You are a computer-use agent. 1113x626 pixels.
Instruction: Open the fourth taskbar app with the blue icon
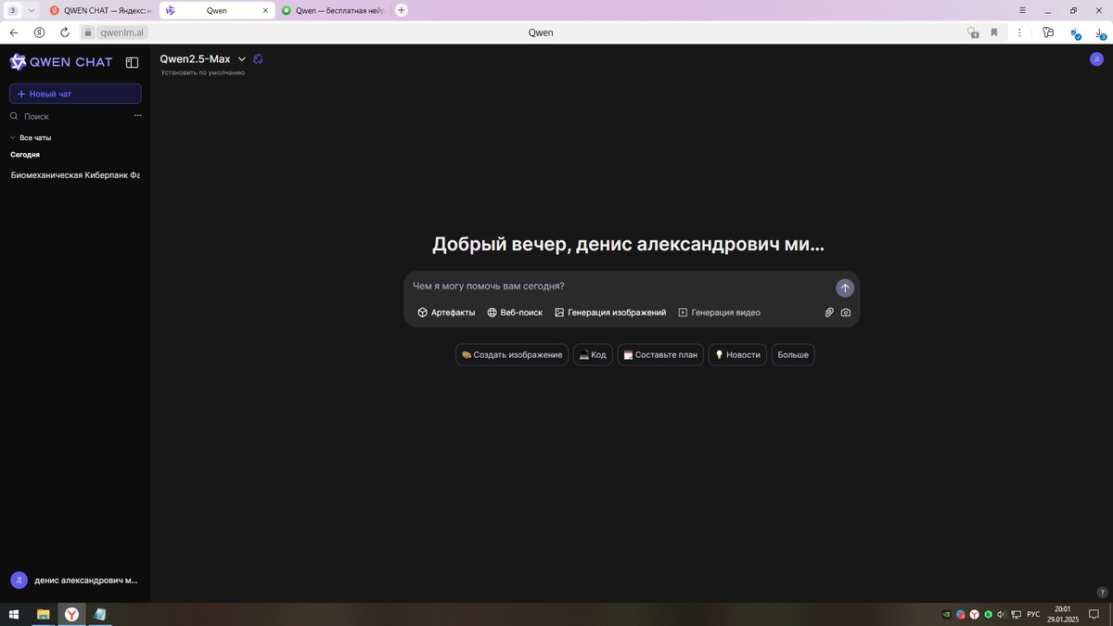click(99, 615)
